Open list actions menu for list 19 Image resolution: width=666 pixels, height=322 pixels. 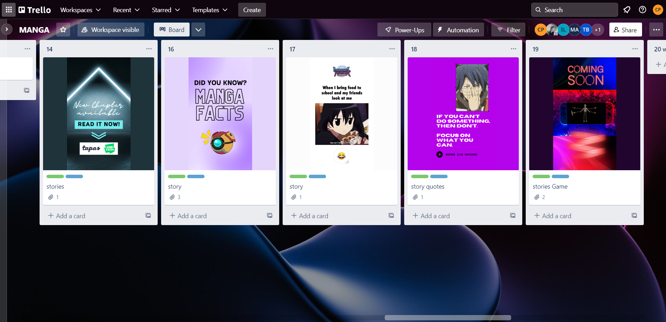[635, 49]
